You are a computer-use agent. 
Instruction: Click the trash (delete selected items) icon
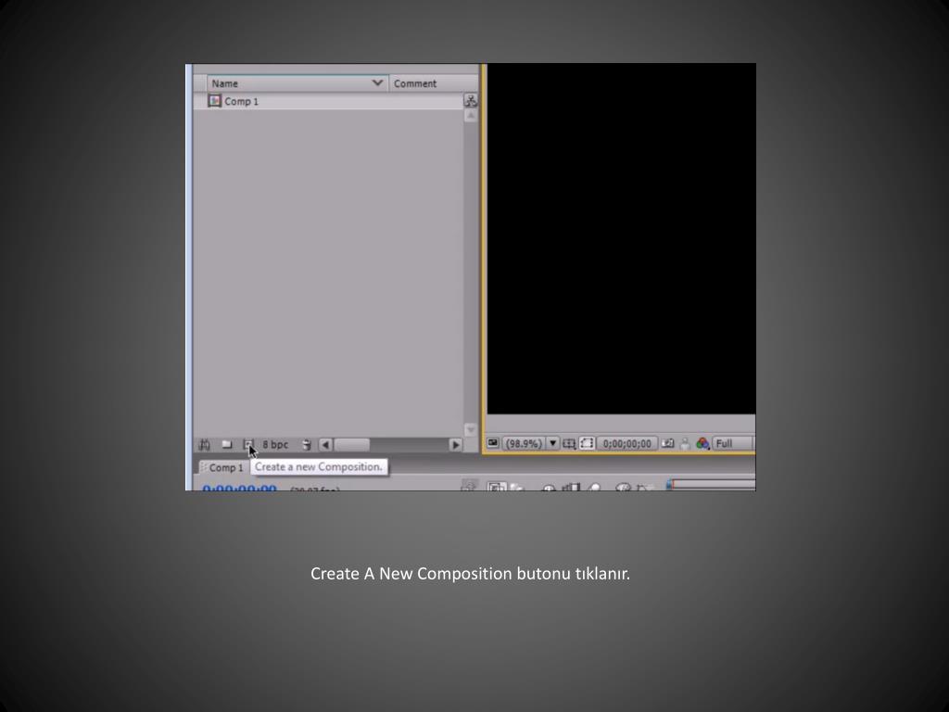point(306,445)
